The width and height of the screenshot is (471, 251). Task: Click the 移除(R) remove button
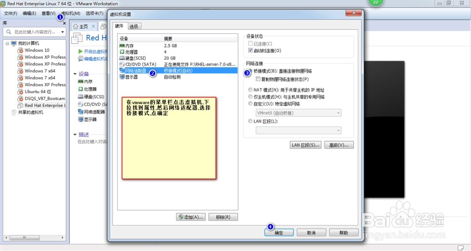pyautogui.click(x=223, y=217)
